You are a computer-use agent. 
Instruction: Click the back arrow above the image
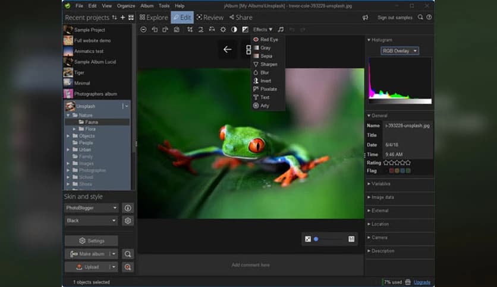pos(227,50)
